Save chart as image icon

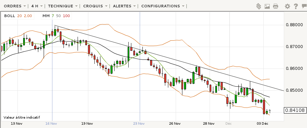click(267, 6)
